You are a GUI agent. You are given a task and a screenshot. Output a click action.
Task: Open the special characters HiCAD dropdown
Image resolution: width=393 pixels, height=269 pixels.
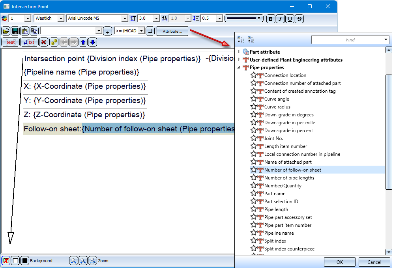point(142,31)
